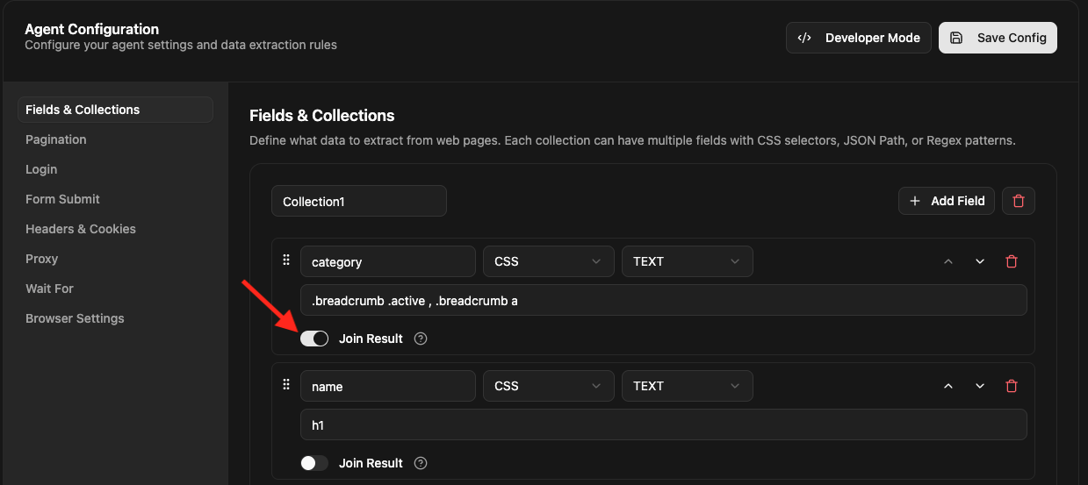The width and height of the screenshot is (1088, 485).
Task: Click help icon beside name Join Result
Action: click(x=421, y=463)
